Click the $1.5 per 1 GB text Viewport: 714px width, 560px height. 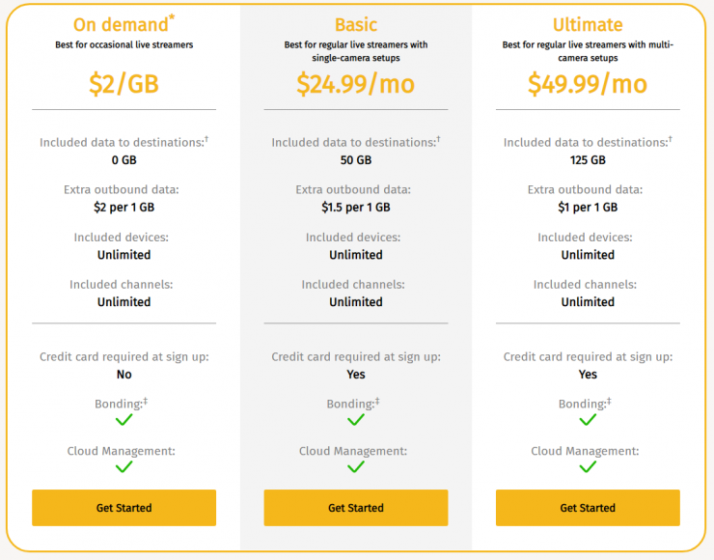click(x=356, y=207)
